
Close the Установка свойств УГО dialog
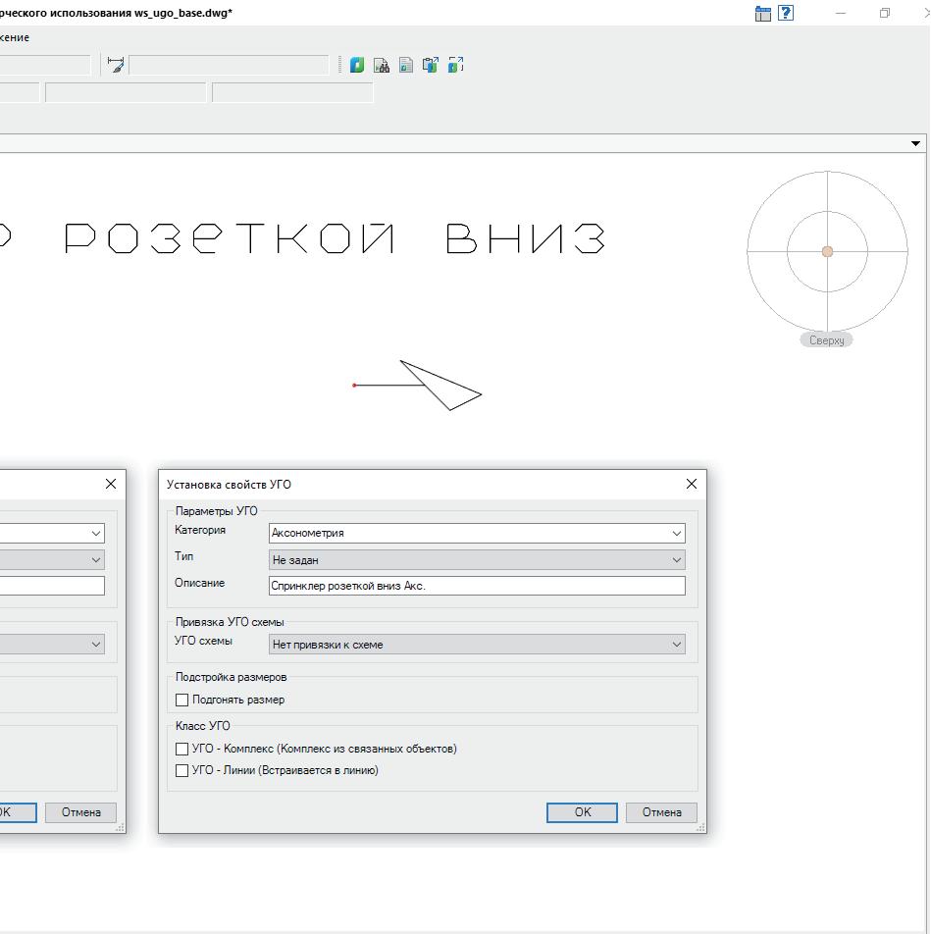pos(692,484)
